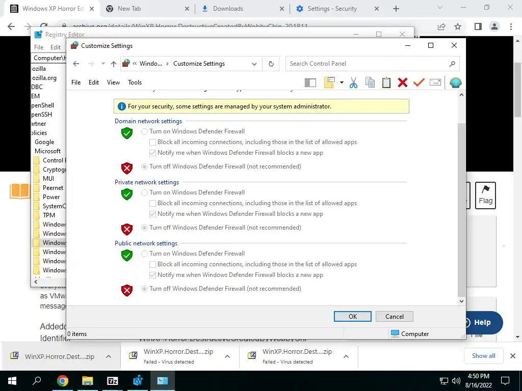
Task: Select Google key in Registry Editor tree
Action: pyautogui.click(x=44, y=142)
